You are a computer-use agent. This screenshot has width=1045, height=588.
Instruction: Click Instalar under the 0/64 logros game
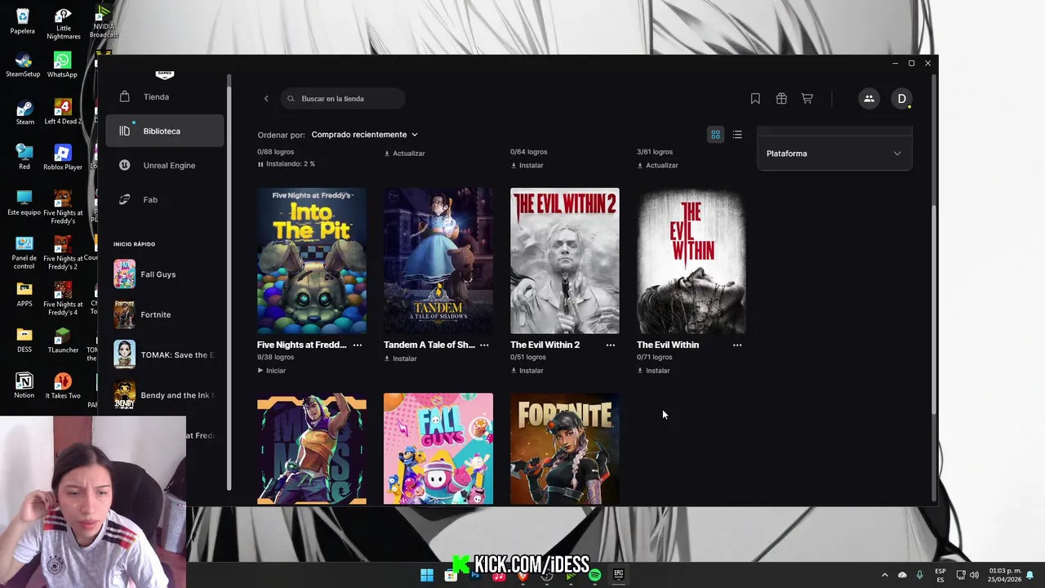pos(527,165)
